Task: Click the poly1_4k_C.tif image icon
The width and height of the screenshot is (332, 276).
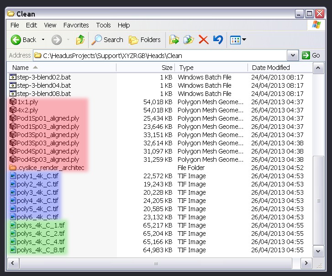Action: [x=13, y=176]
